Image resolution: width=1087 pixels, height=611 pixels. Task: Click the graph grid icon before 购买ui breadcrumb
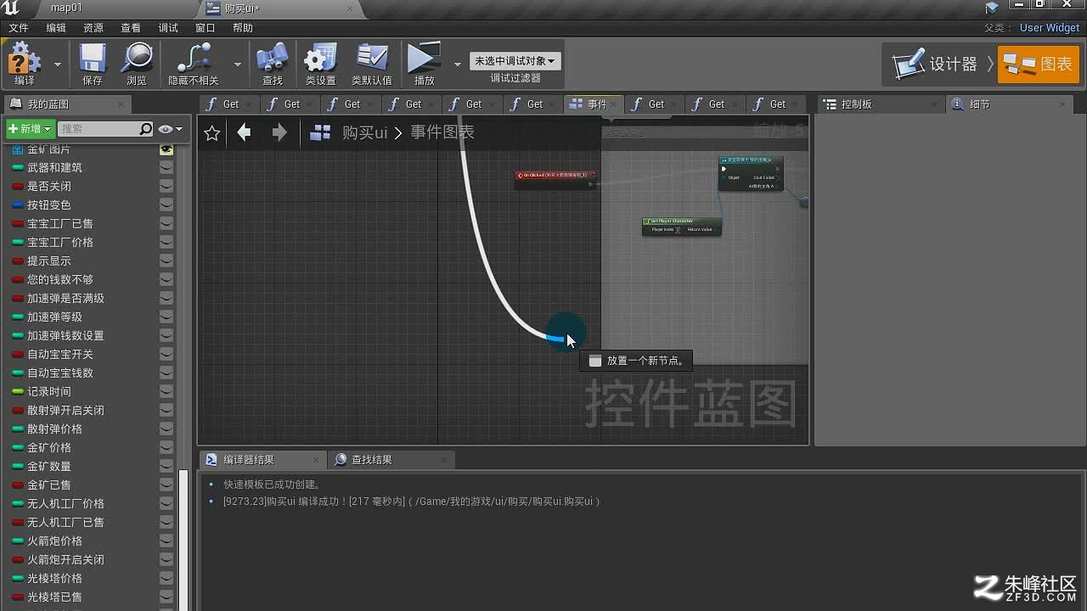coord(320,132)
